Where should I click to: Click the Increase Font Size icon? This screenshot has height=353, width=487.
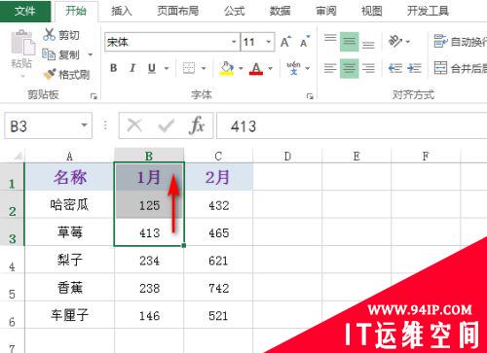click(285, 42)
